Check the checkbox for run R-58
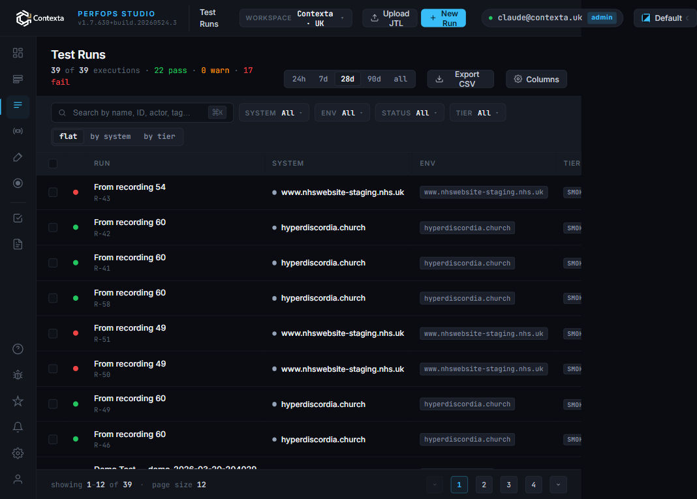This screenshot has height=499, width=697. 53,298
